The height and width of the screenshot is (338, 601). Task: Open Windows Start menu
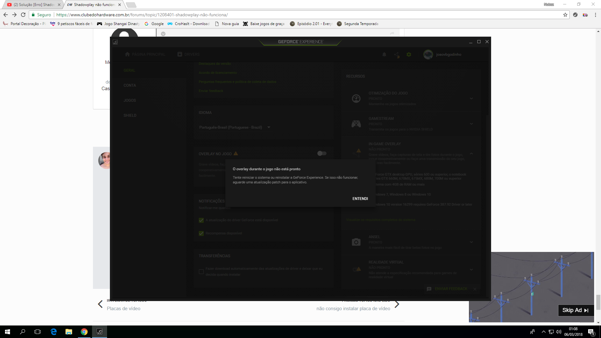pyautogui.click(x=8, y=332)
